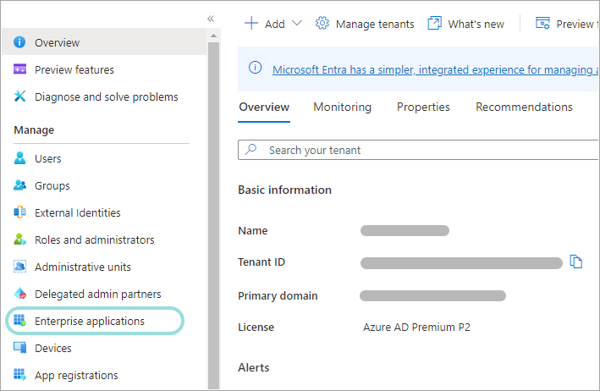Switch to the Properties tab
The width and height of the screenshot is (600, 391).
423,107
